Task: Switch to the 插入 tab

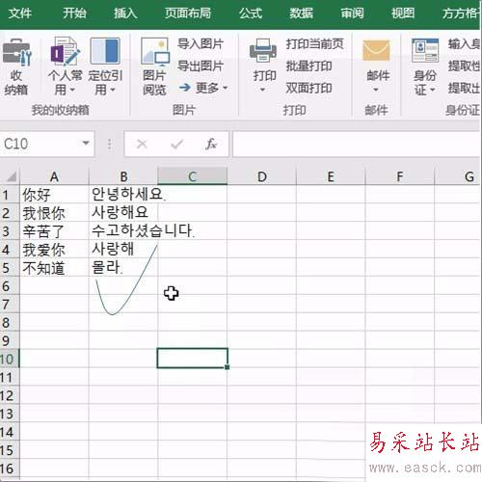Action: tap(125, 13)
